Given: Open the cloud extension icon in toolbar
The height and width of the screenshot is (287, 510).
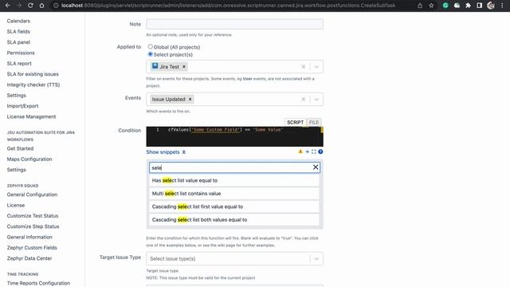Looking at the screenshot, I should click(x=457, y=6).
